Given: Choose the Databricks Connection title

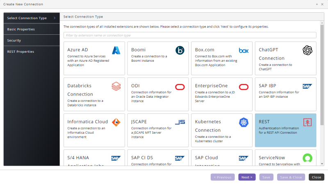Looking at the screenshot, I should (x=80, y=90).
